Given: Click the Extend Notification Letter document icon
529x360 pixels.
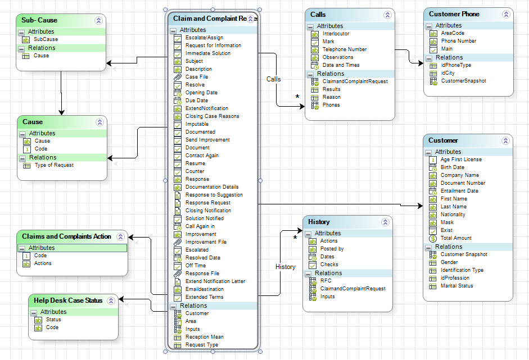Looking at the screenshot, I should coord(178,281).
